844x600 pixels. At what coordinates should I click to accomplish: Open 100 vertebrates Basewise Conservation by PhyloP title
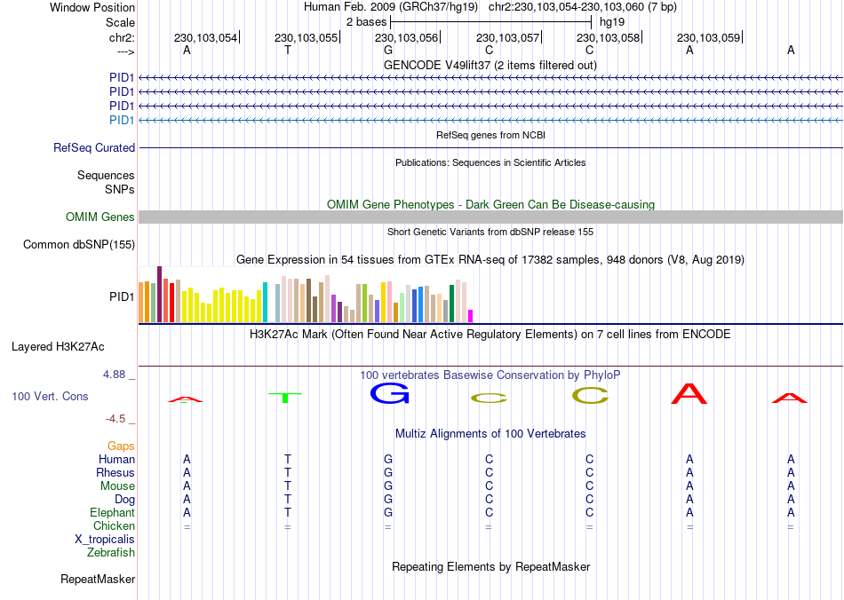tap(490, 375)
